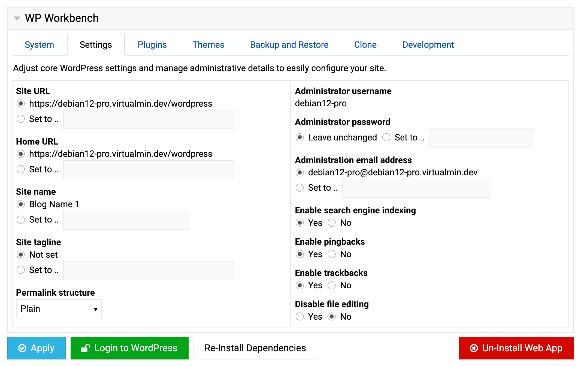Select 'Blog Name 1' site name radio

(x=21, y=205)
